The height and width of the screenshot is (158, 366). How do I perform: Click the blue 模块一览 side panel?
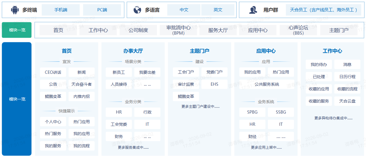[x=17, y=99]
